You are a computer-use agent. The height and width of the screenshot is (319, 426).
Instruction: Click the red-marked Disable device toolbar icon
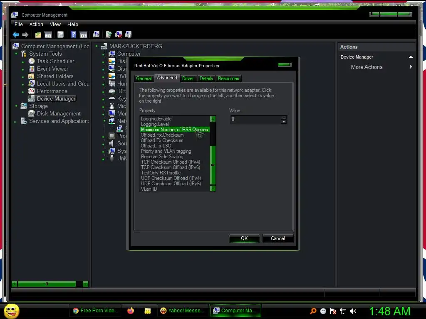(x=119, y=34)
